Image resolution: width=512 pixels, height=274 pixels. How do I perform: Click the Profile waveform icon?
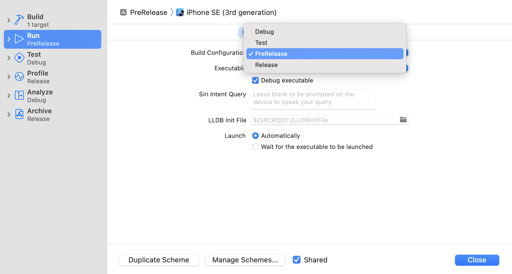coord(19,77)
